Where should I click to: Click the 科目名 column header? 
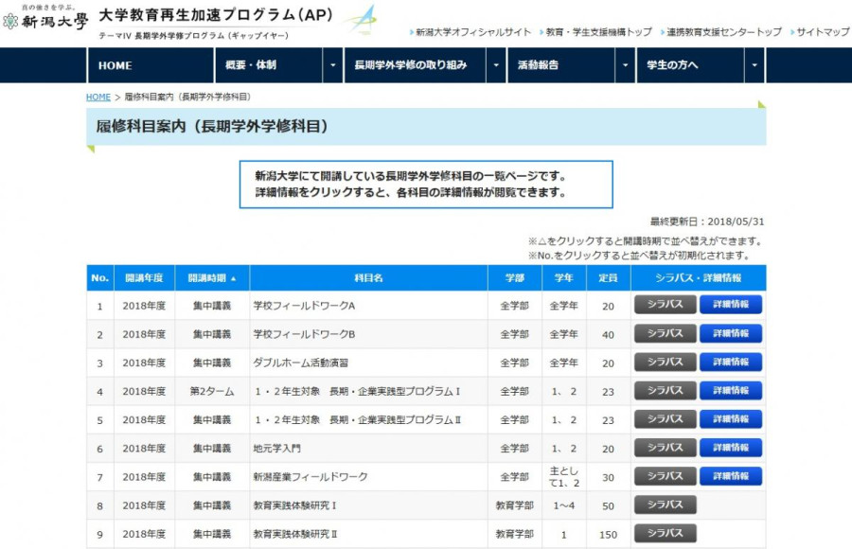[x=368, y=277]
